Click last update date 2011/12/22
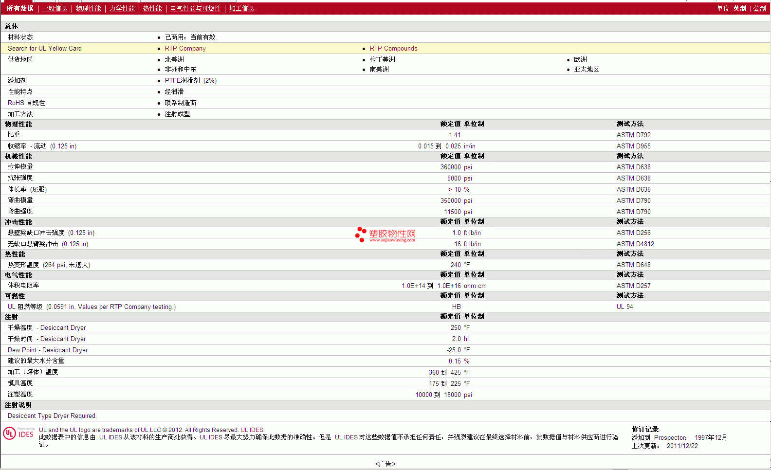This screenshot has height=470, width=771. pos(682,446)
